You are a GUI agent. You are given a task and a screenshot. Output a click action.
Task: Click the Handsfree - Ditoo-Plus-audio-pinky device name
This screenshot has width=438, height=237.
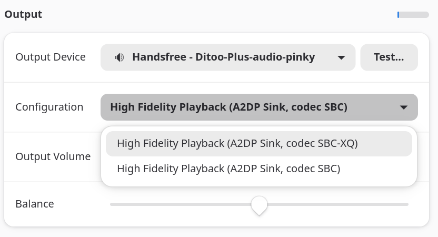[x=223, y=57]
